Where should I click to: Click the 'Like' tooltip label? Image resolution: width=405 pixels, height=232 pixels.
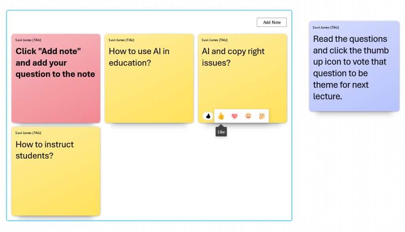[x=221, y=132]
